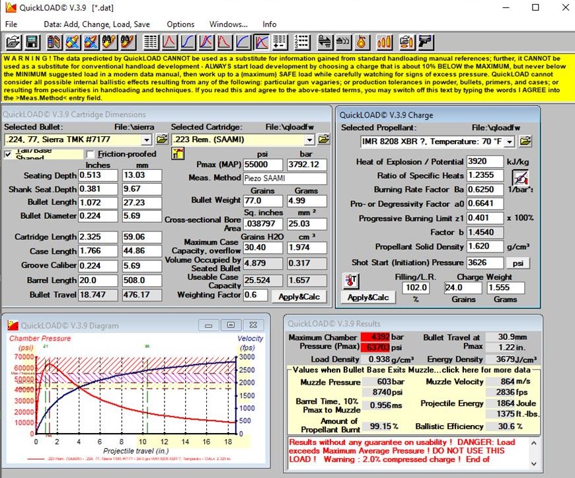This screenshot has width=575, height=478.
Task: Open bullet file via folder icon beside Sierra TMK
Action: tap(162, 139)
